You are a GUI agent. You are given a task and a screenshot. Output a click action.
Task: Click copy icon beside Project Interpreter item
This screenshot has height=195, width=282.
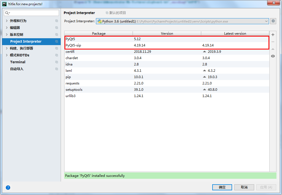(57, 42)
